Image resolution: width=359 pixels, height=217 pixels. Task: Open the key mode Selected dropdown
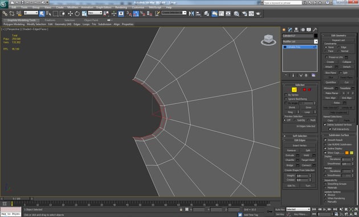(298, 209)
